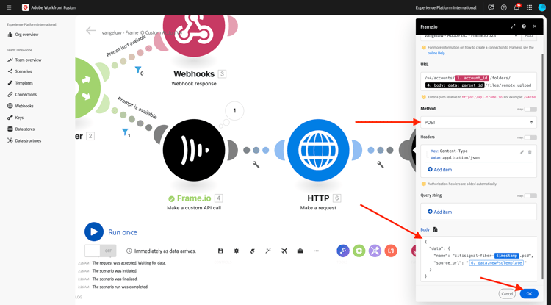
Task: Open the more options ellipsis
Action: [316, 251]
